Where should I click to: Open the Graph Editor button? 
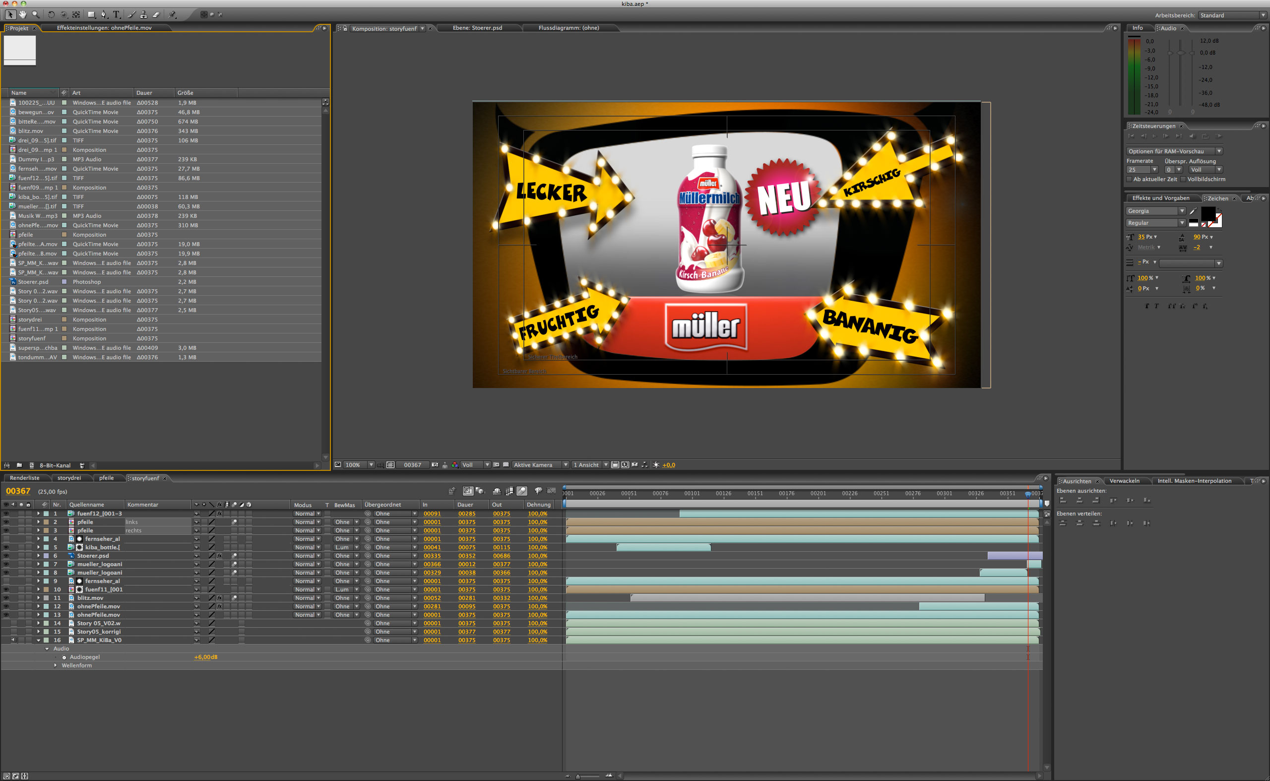[552, 491]
